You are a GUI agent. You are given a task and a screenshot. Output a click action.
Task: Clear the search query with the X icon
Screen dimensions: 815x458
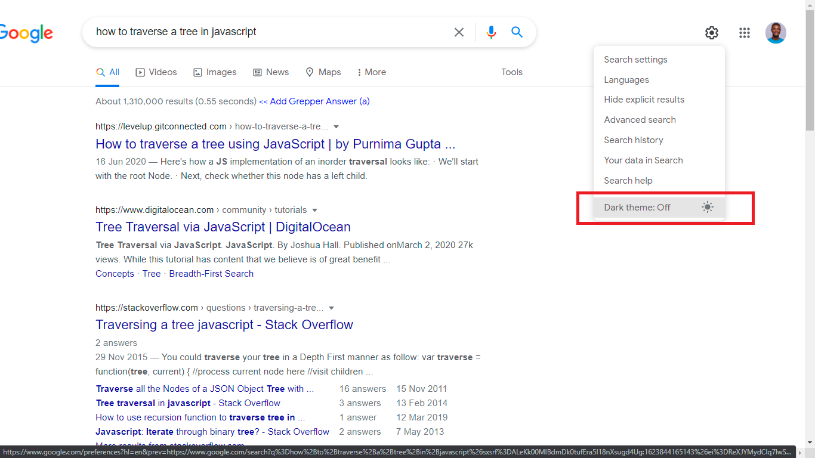tap(459, 32)
